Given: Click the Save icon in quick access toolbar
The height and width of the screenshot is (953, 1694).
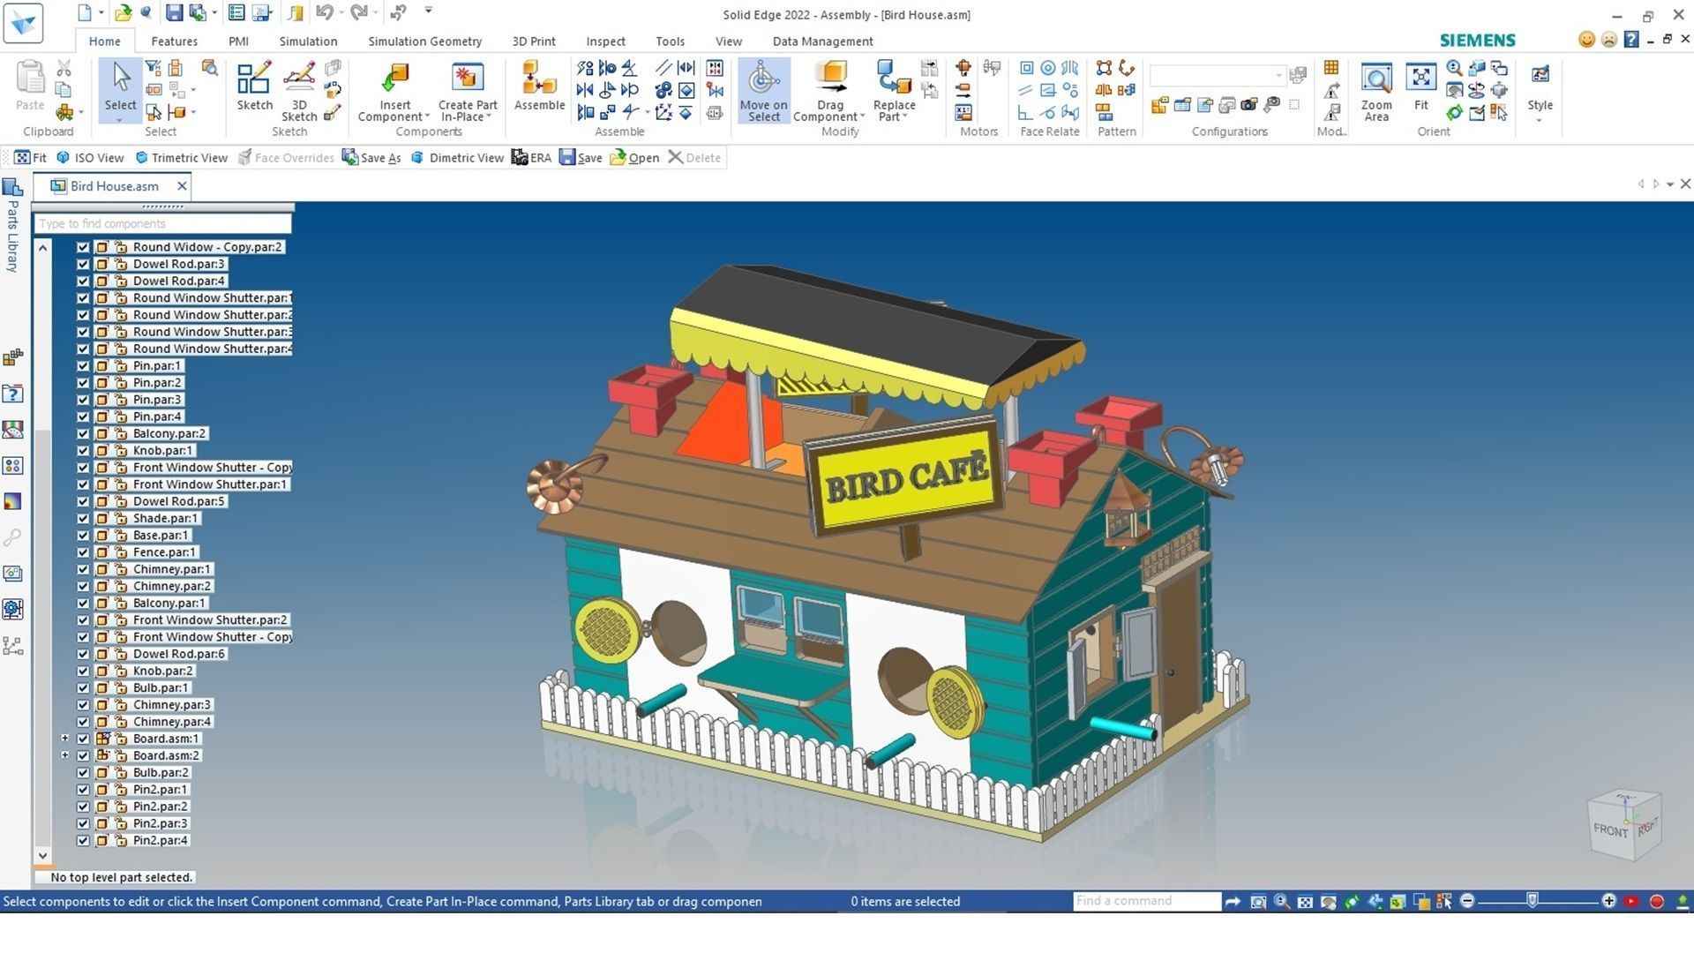Looking at the screenshot, I should pyautogui.click(x=174, y=12).
